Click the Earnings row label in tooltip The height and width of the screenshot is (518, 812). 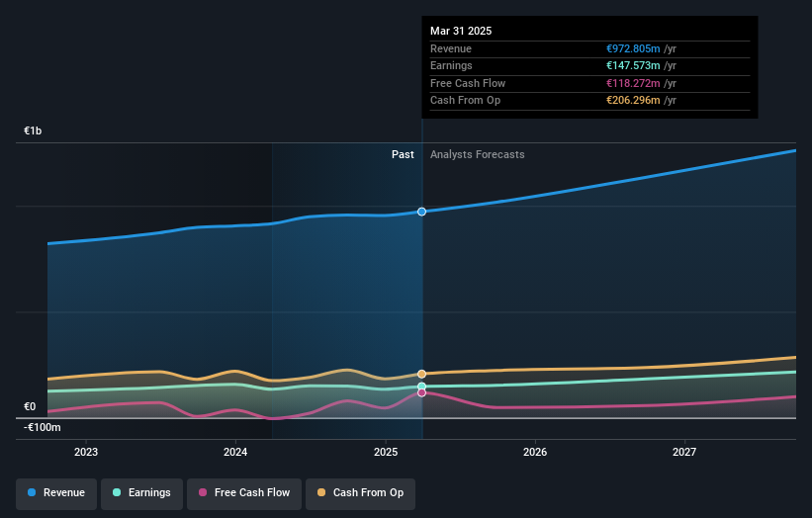point(451,65)
